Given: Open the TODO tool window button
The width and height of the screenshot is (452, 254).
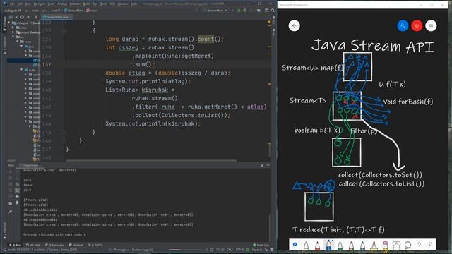Looking at the screenshot, I should click(x=95, y=245).
